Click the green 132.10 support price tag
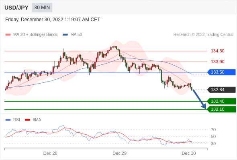The height and width of the screenshot is (160, 237). tap(221, 109)
